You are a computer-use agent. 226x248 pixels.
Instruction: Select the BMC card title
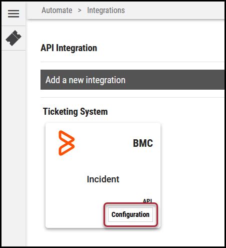point(143,143)
